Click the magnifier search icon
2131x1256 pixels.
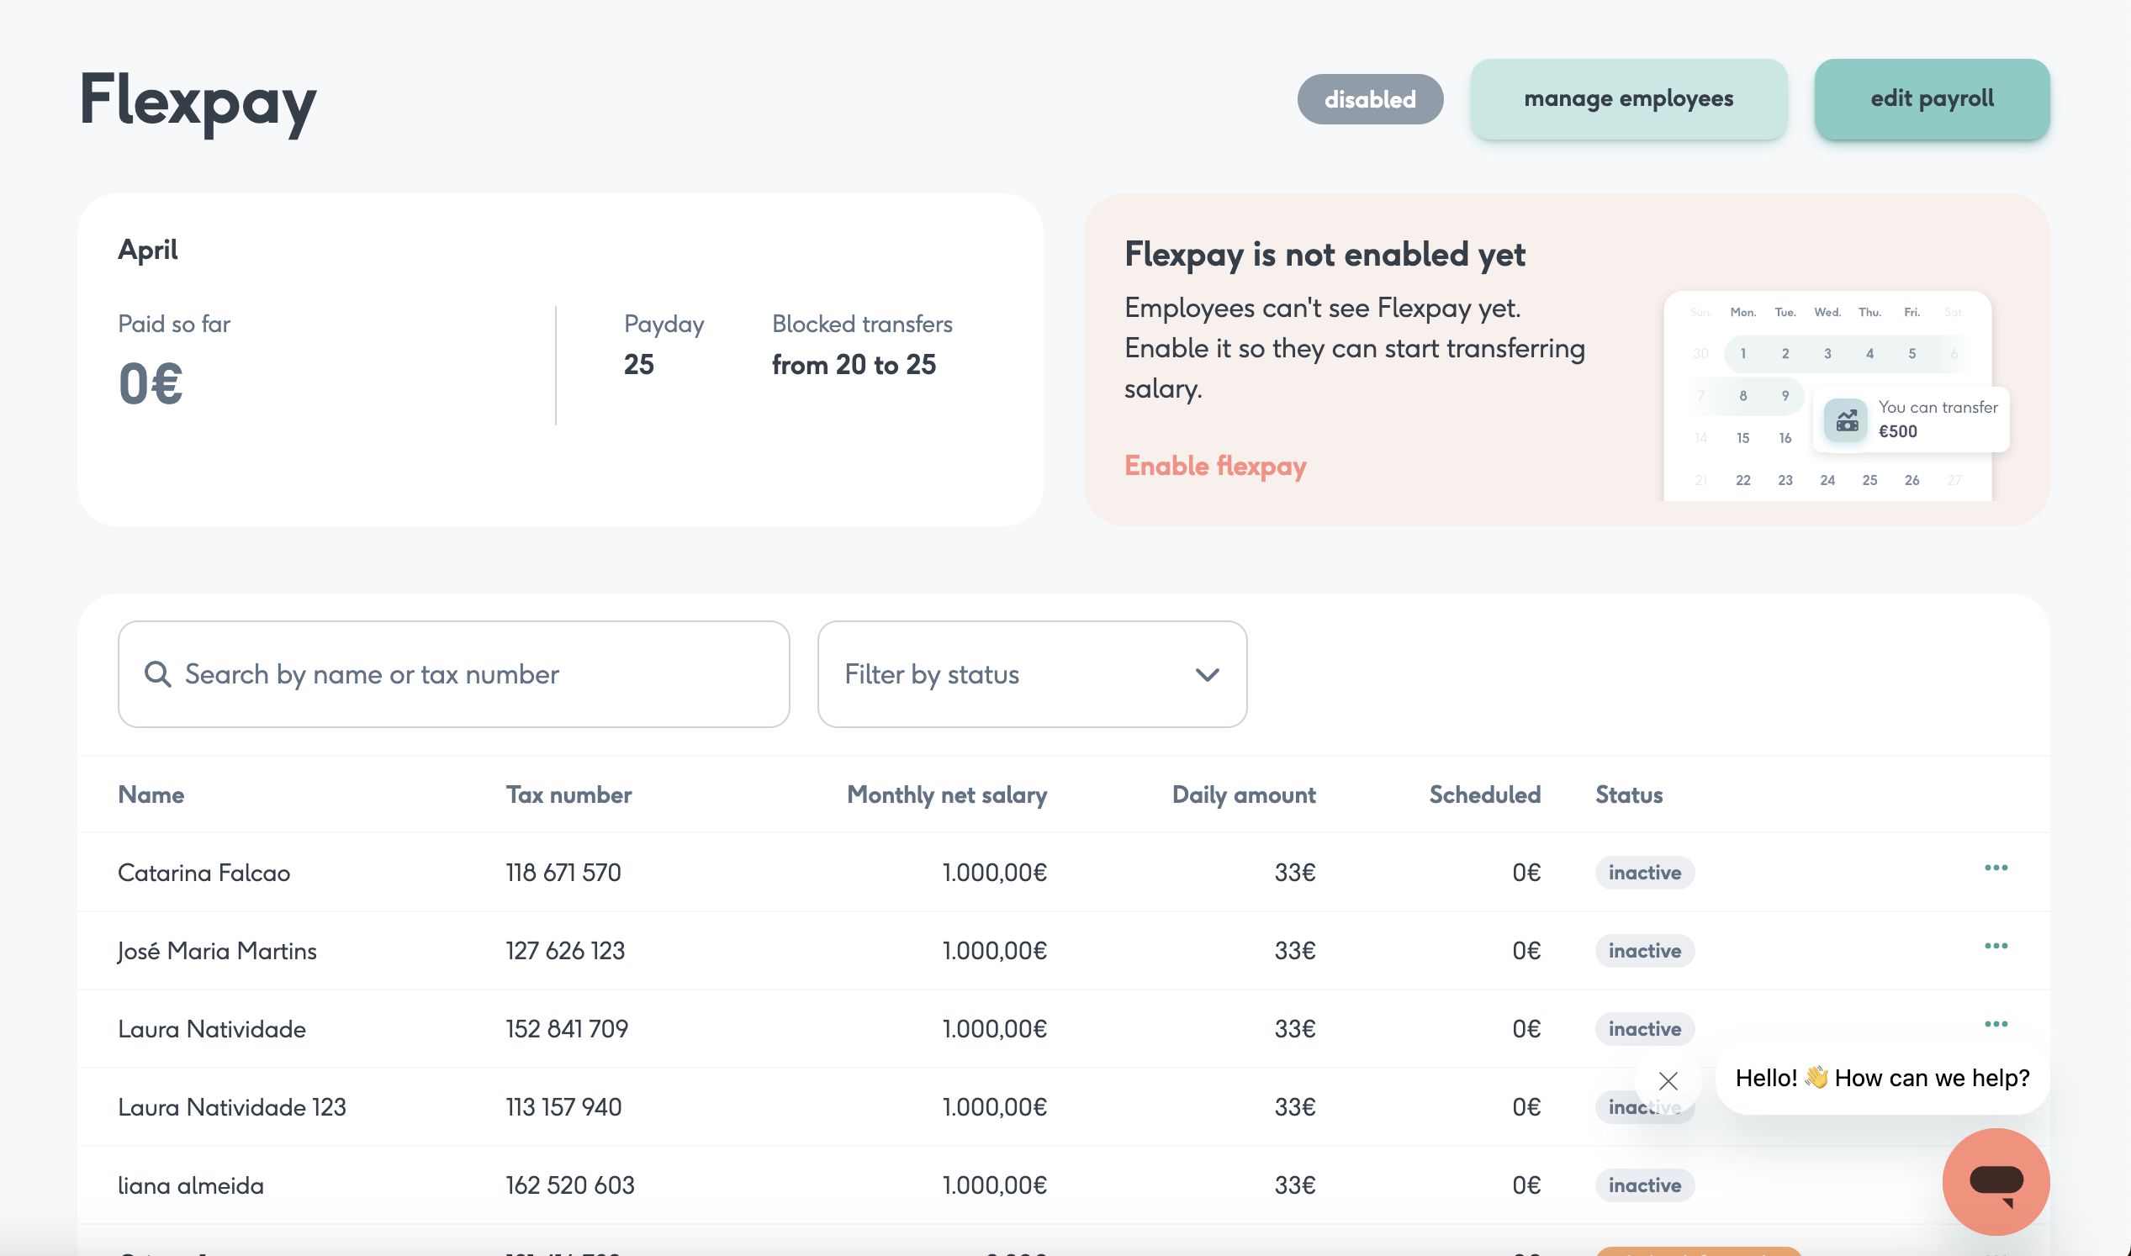tap(157, 673)
